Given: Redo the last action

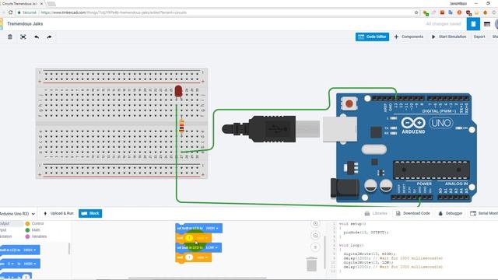Looking at the screenshot, I should [x=49, y=37].
